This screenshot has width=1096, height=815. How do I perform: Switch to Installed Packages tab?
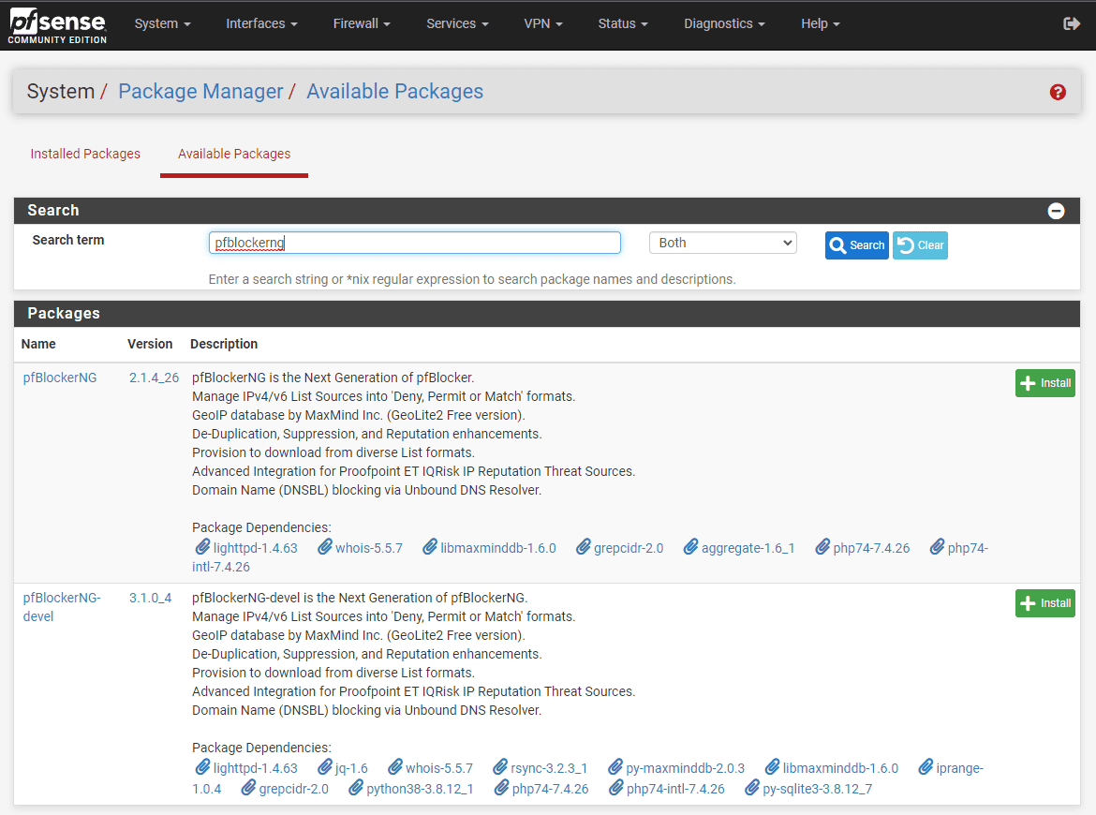click(x=85, y=154)
